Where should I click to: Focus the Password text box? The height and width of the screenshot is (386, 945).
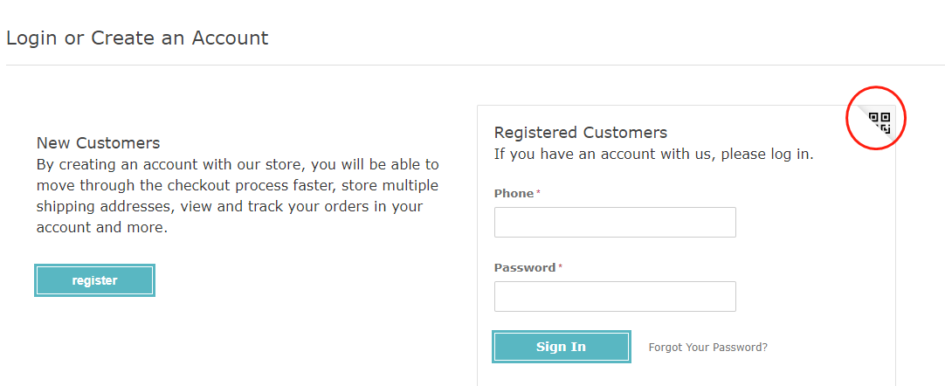[x=615, y=296]
